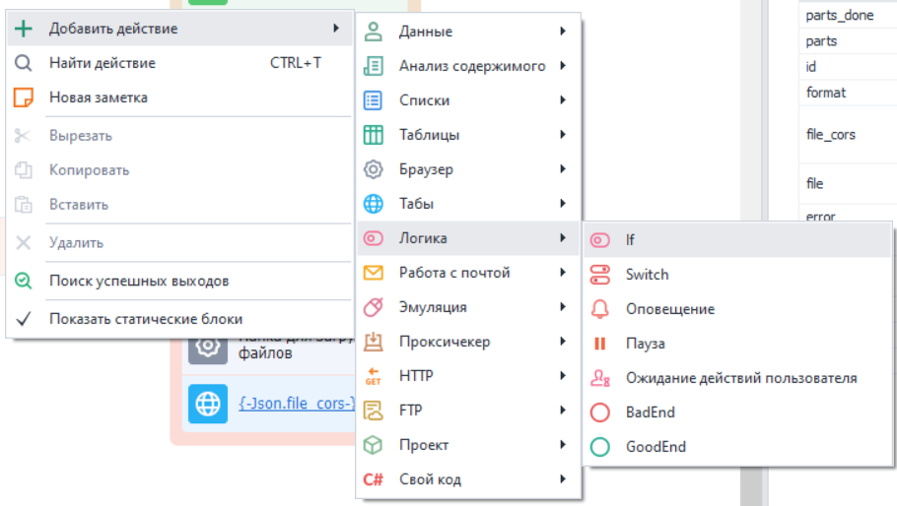Expand the Таблицы submenu arrow

(x=562, y=135)
